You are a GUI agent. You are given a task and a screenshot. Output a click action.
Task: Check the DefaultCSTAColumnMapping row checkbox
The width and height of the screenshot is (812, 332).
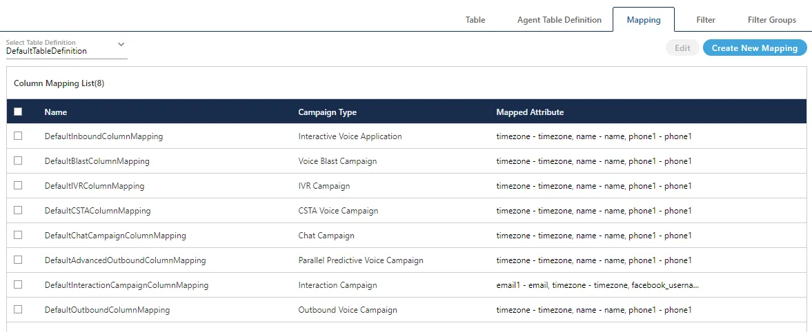[x=18, y=211]
